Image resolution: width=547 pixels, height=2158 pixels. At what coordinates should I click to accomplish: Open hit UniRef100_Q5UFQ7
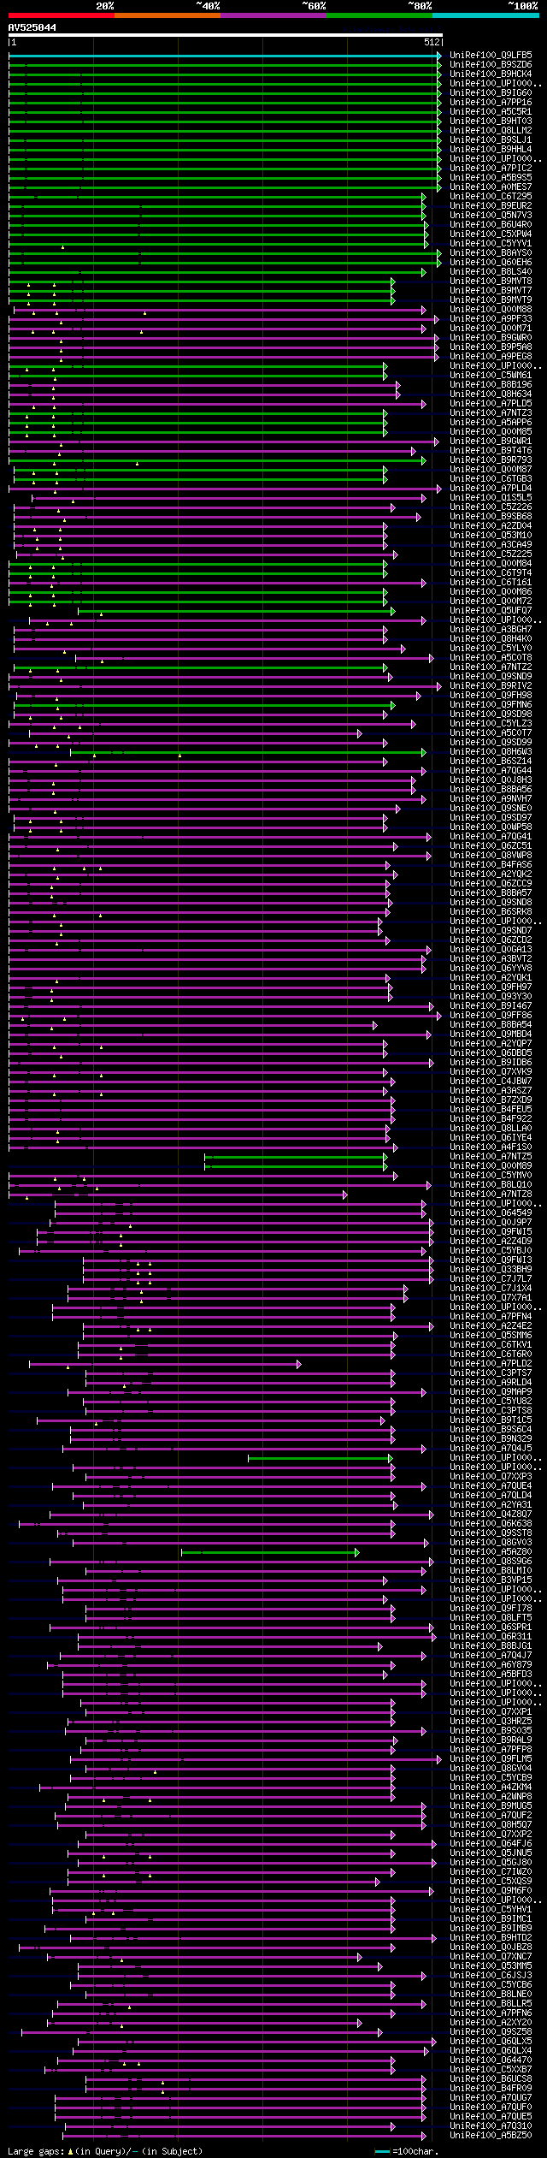491,611
